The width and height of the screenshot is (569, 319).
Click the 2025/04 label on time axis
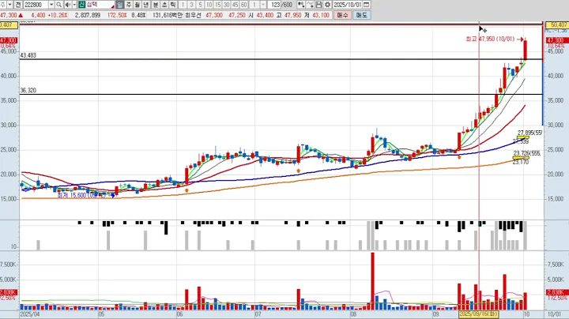[30, 314]
